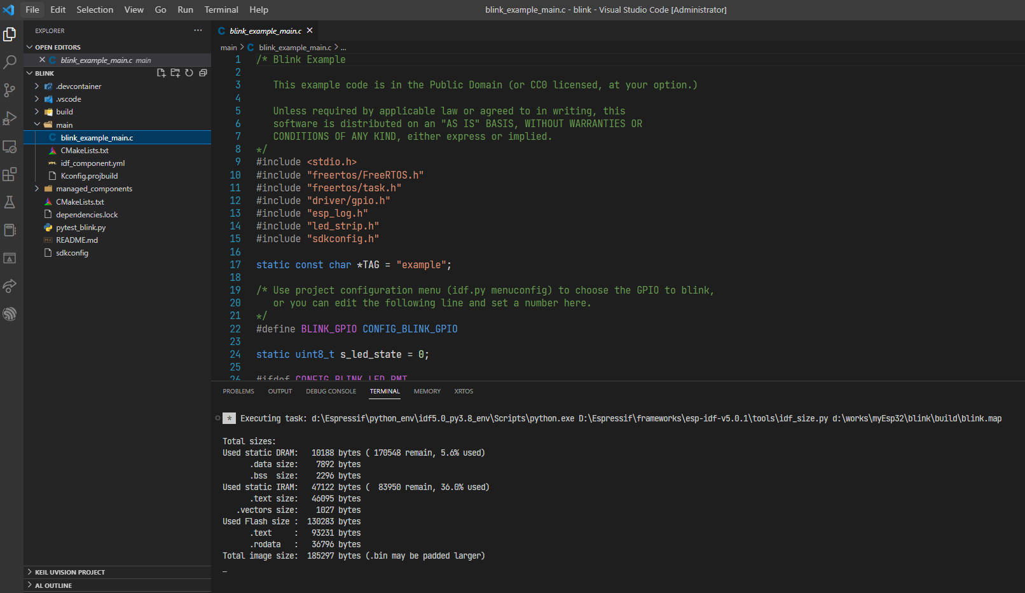Open the Run menu

click(x=185, y=10)
